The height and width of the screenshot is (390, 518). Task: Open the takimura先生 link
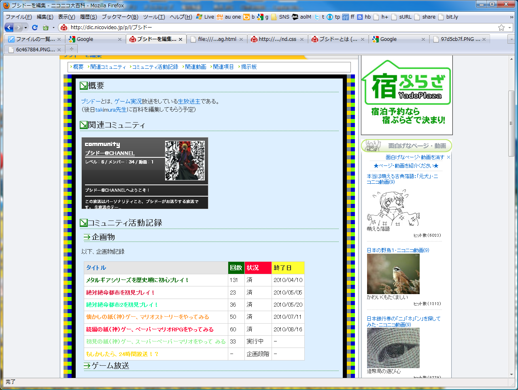coord(111,109)
